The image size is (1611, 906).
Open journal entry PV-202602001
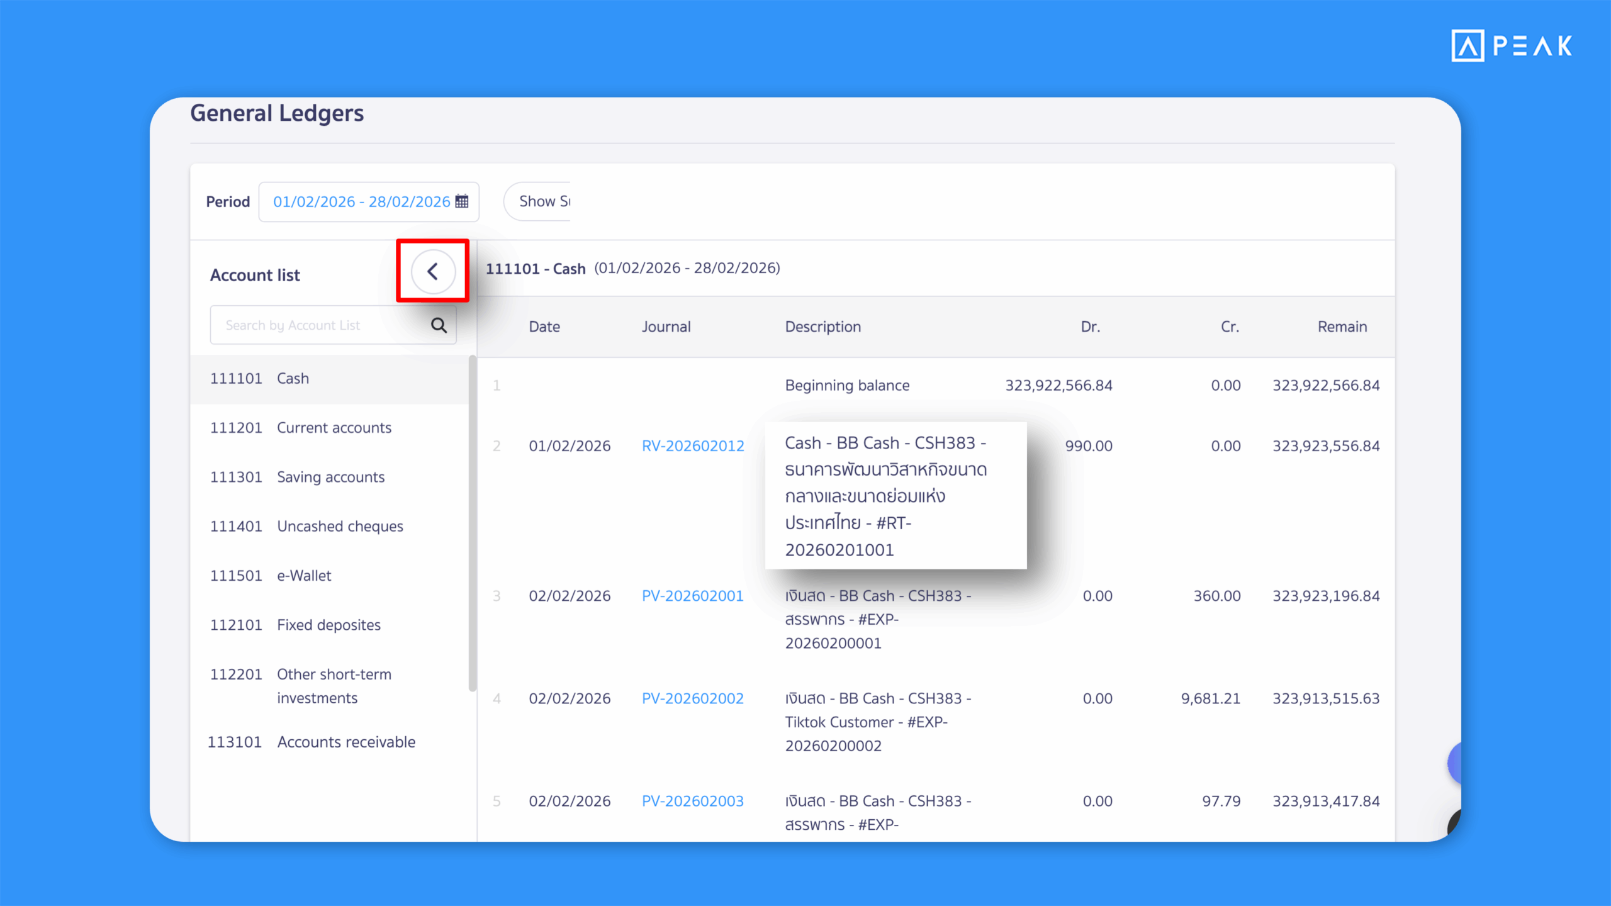click(692, 596)
